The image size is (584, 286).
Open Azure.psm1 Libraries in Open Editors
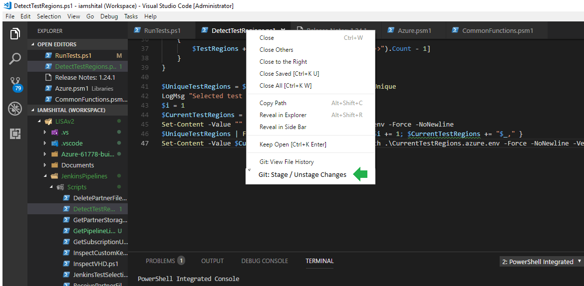tap(77, 89)
